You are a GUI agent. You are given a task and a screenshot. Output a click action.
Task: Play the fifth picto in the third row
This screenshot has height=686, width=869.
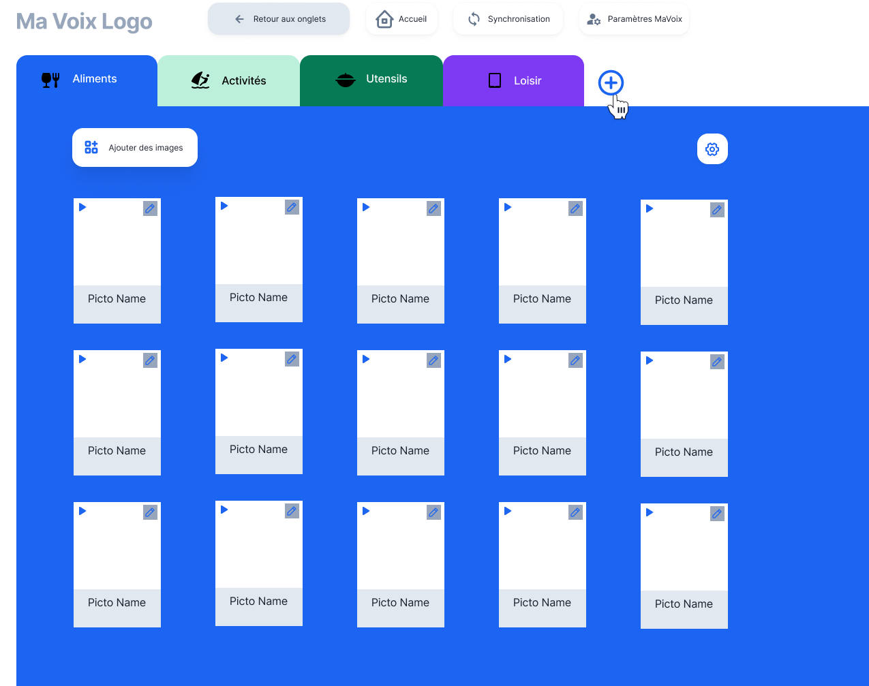pos(650,512)
